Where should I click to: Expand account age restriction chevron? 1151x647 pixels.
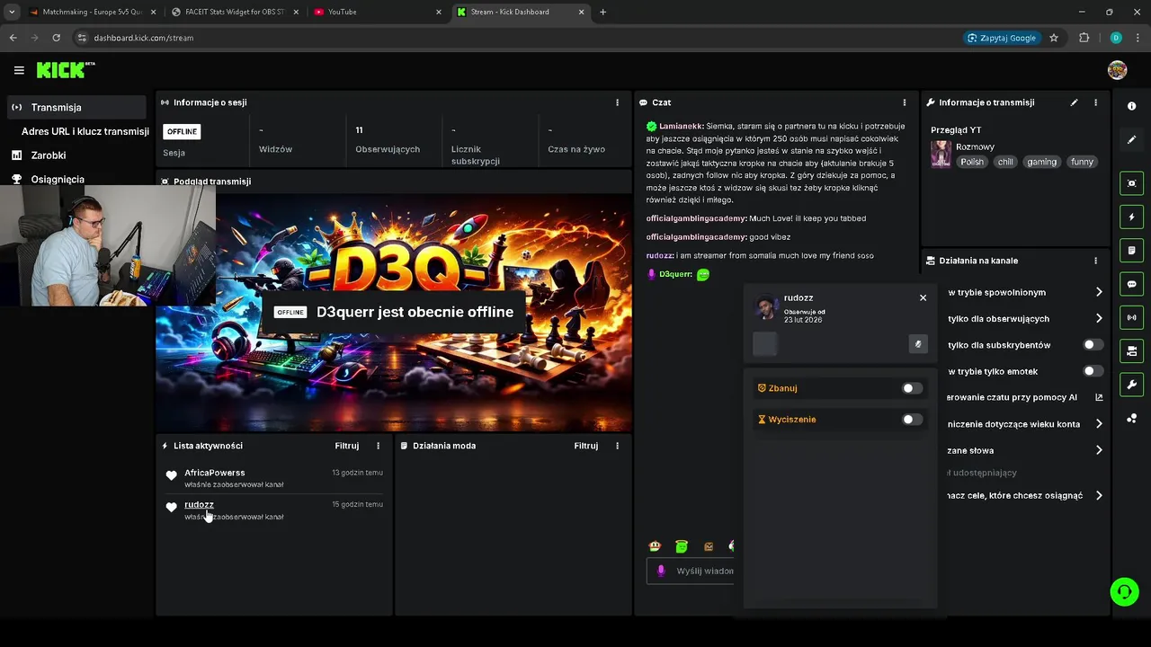click(x=1099, y=424)
